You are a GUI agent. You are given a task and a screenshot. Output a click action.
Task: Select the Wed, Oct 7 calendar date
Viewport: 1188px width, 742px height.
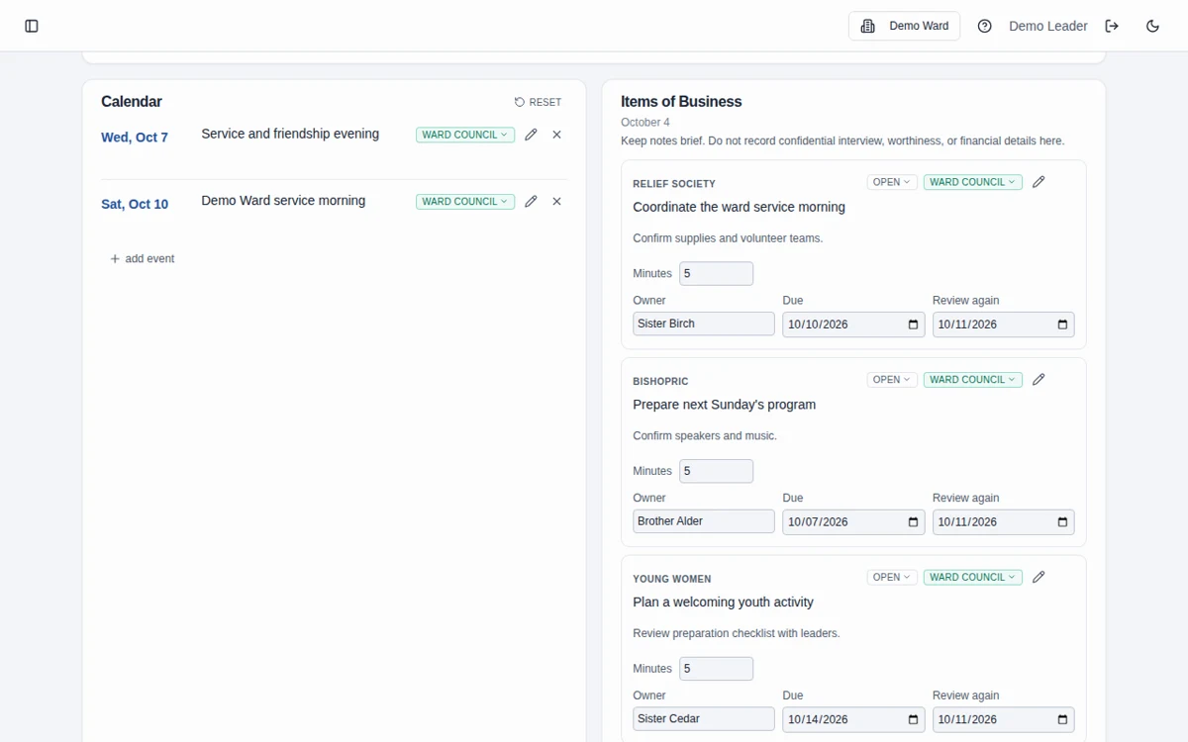tap(135, 138)
